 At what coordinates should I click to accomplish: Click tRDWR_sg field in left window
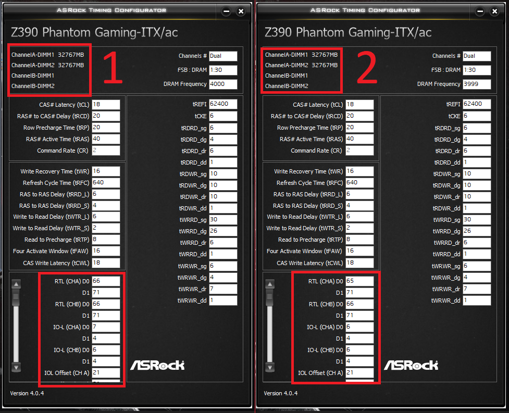tap(223, 173)
